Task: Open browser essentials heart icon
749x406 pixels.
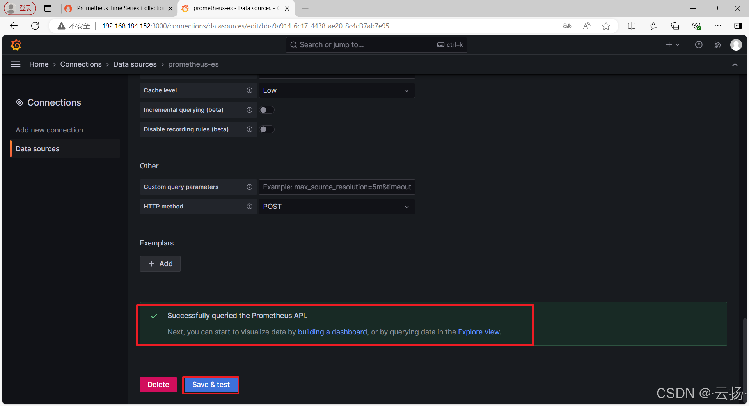Action: [696, 26]
